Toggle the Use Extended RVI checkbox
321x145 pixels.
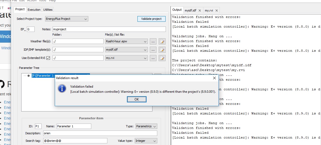click(x=48, y=58)
